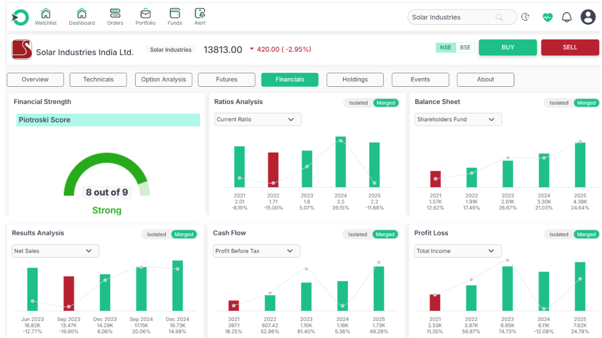
Task: Click the Funds wallet icon
Action: pos(175,13)
